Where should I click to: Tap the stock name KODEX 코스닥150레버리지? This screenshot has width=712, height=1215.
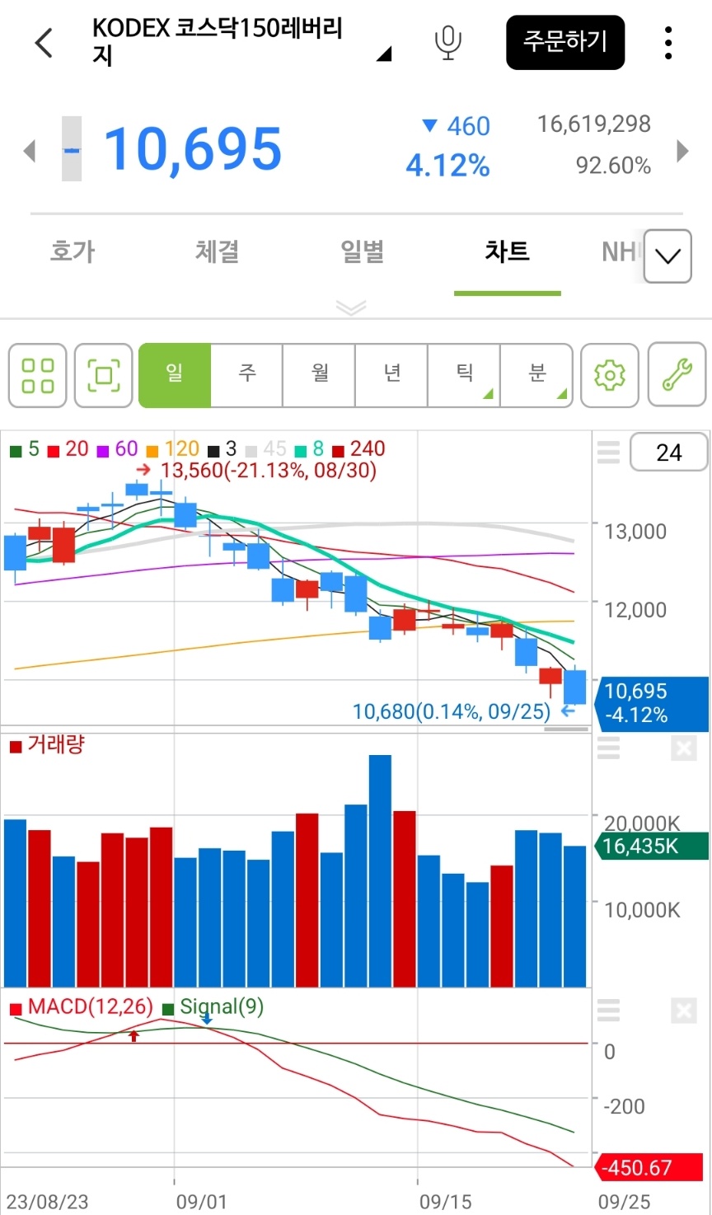tap(218, 42)
